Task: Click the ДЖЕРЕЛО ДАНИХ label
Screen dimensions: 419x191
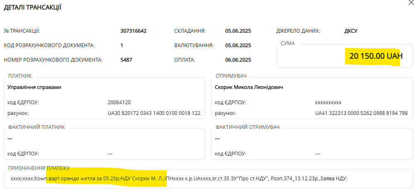Action: pos(298,31)
